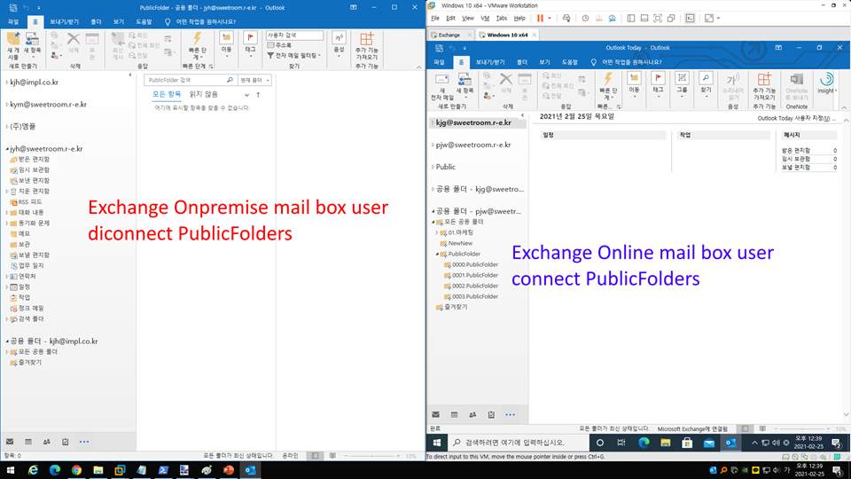This screenshot has width=851, height=479.
Task: Open Microsoft Edge in VM taskbar
Action: [644, 443]
